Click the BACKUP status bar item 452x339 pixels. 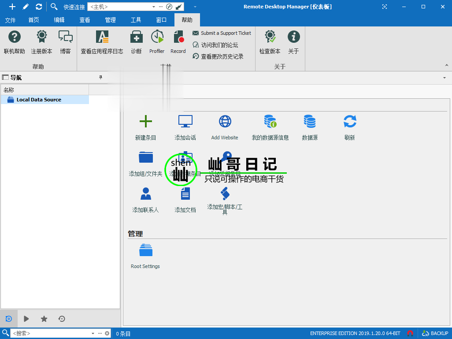pyautogui.click(x=435, y=334)
